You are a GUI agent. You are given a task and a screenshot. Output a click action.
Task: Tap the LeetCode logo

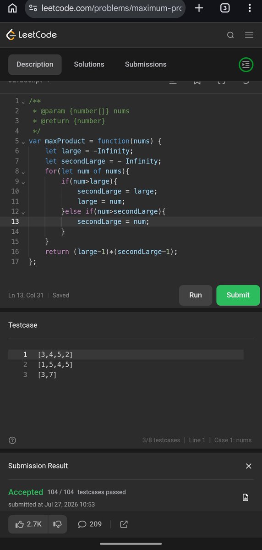[x=31, y=34]
